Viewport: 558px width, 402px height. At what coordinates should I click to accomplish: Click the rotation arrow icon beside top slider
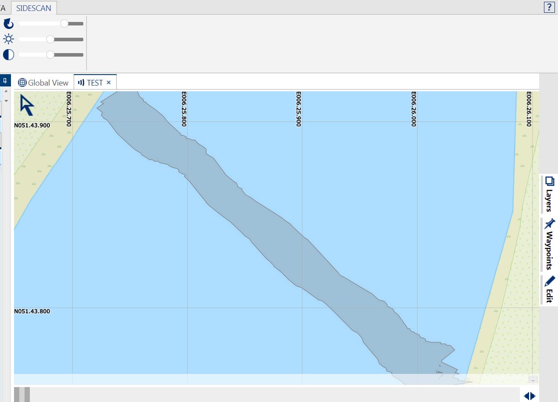pos(9,24)
